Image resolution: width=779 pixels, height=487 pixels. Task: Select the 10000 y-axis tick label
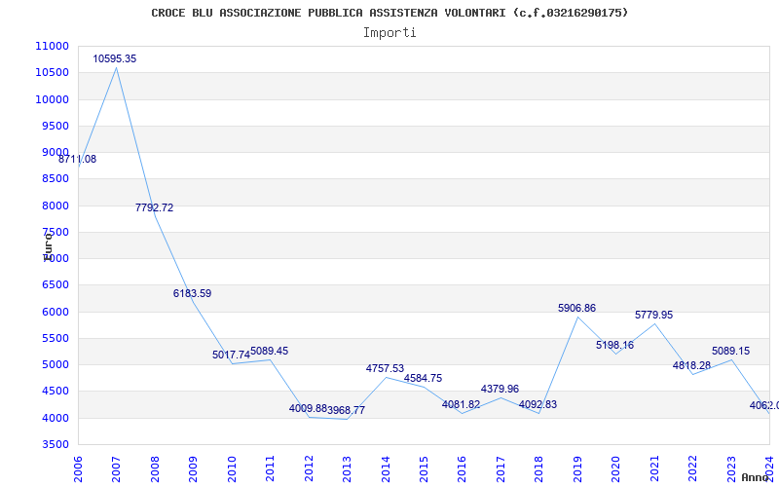coord(52,99)
